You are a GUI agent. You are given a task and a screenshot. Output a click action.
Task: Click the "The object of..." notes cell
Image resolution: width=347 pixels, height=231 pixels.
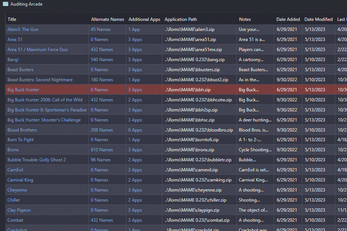[253, 210]
